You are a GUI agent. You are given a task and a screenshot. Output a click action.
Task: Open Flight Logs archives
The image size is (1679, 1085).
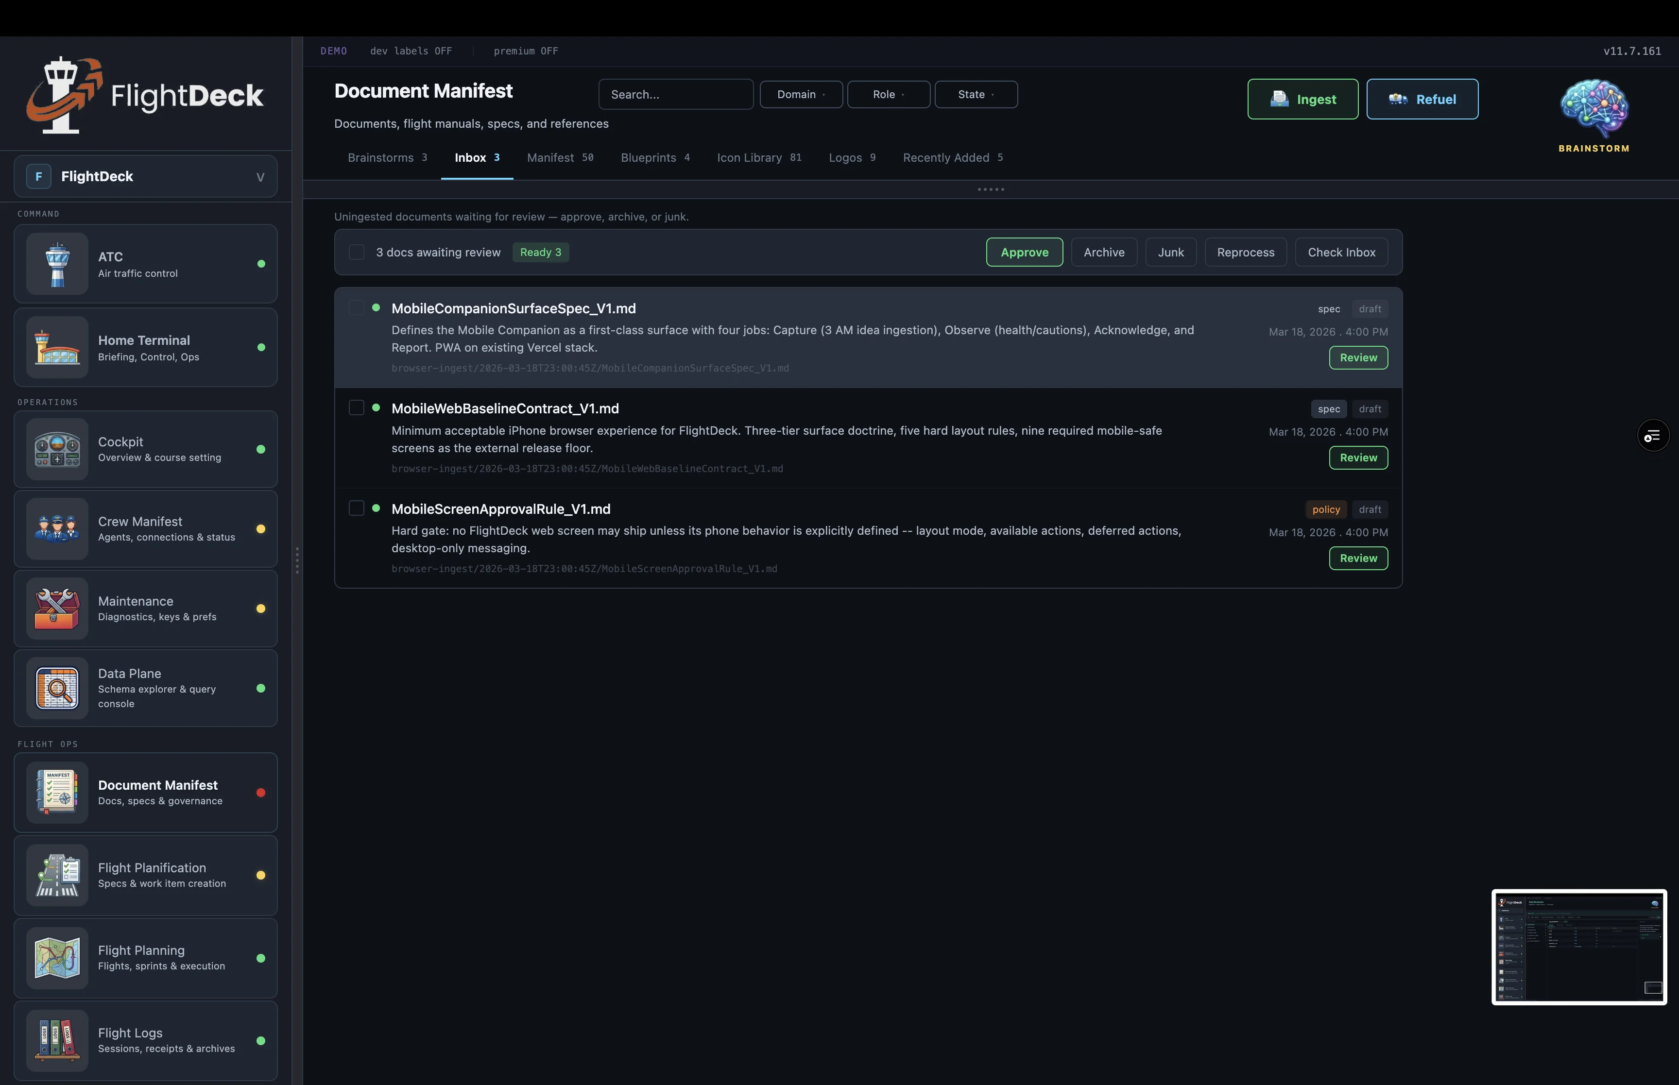[146, 1040]
